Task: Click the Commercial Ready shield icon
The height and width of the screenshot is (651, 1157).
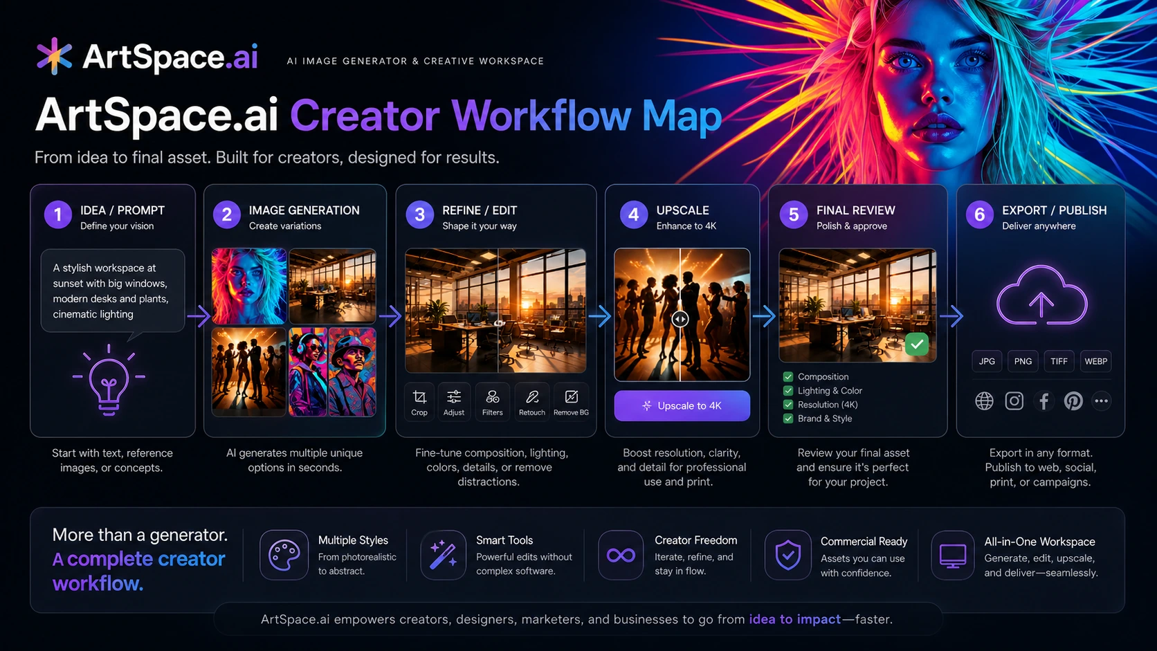Action: (x=788, y=555)
